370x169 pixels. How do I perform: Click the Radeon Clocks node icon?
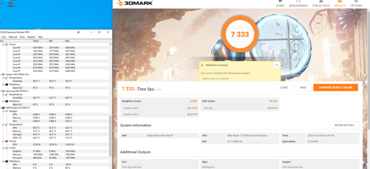click(7, 148)
